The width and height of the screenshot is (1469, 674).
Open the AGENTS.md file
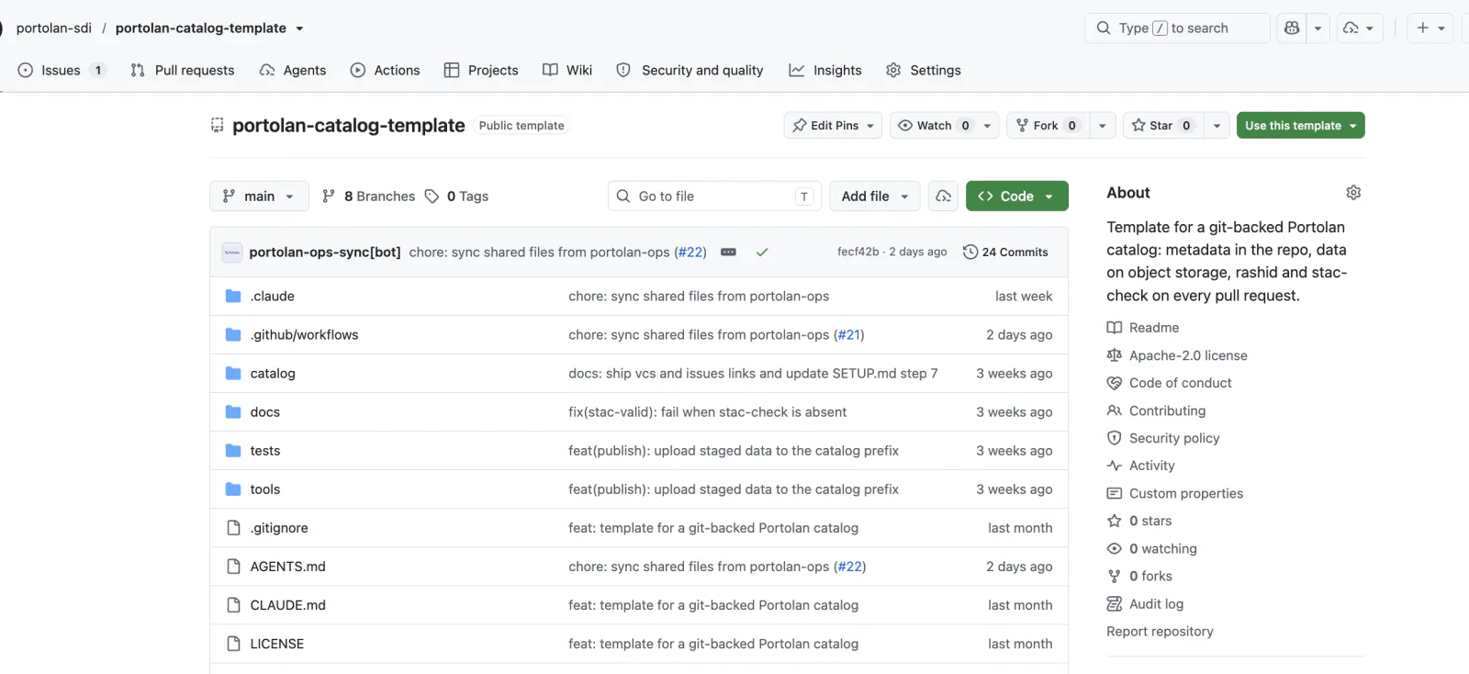(x=288, y=567)
